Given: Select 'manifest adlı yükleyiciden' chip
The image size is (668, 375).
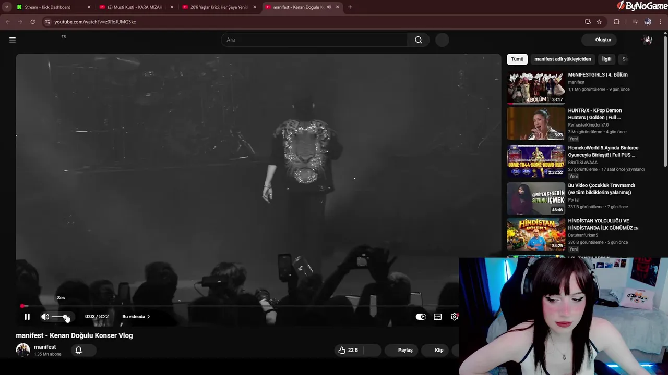Looking at the screenshot, I should [x=563, y=59].
